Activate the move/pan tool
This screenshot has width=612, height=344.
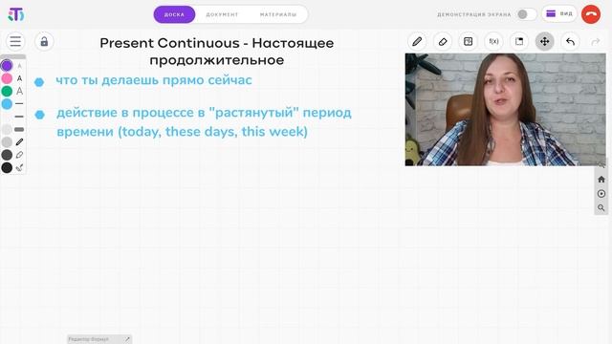pos(544,41)
